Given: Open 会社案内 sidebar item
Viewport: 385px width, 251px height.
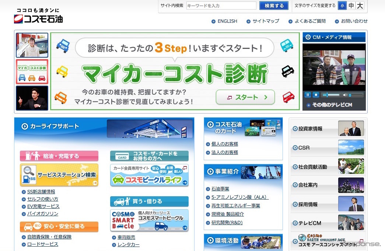Looking at the screenshot, I should pos(328,185).
